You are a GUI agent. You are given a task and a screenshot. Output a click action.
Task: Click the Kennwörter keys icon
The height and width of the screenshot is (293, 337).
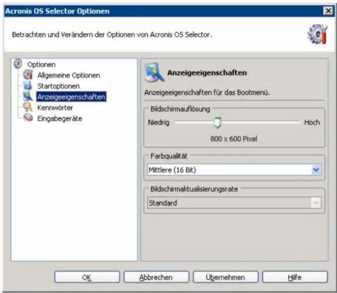point(28,107)
